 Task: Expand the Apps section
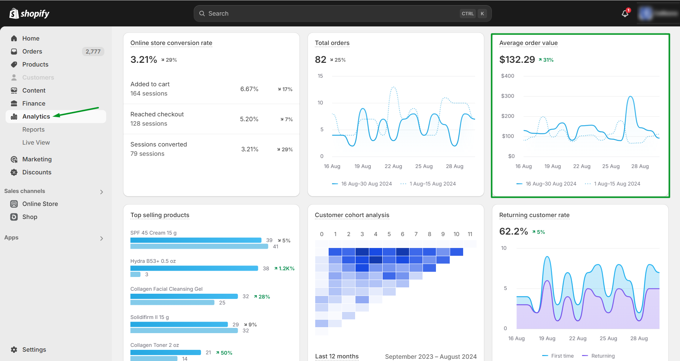102,238
